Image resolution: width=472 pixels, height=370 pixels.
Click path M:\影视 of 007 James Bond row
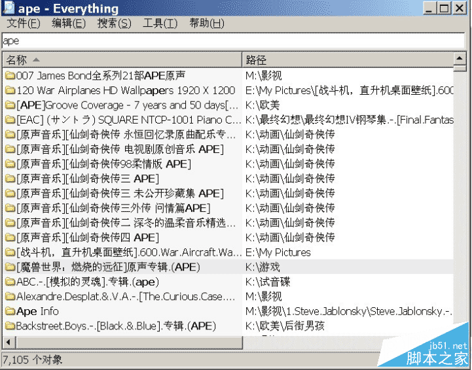point(264,76)
